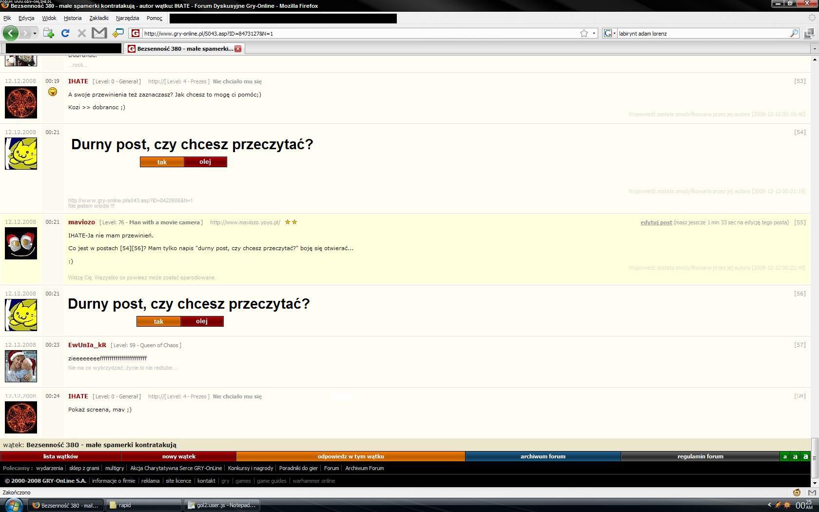Click the page scrollbar down arrow
The image size is (819, 512).
(815, 483)
